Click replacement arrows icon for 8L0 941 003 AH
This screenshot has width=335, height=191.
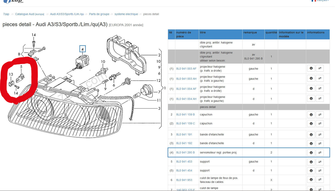pos(320,78)
